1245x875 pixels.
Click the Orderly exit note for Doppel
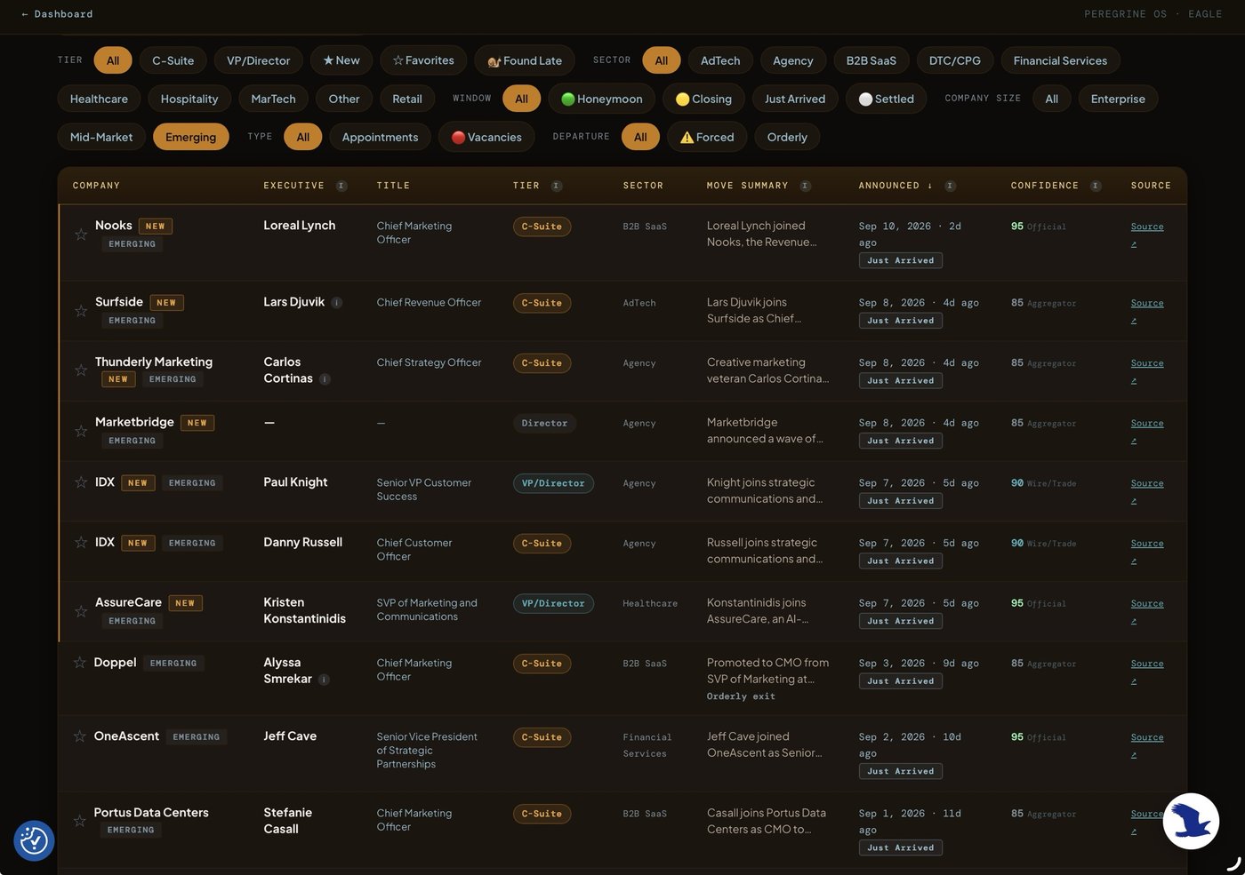[x=741, y=696]
